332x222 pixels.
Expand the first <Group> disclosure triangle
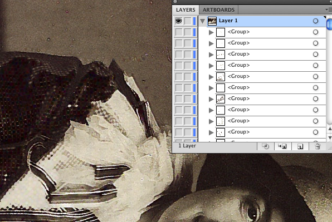(x=211, y=32)
